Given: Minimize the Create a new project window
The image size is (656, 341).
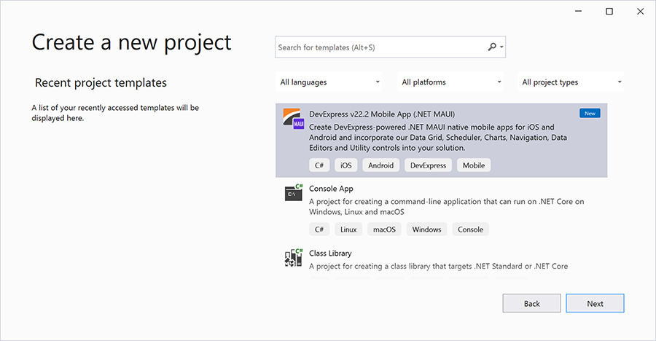Looking at the screenshot, I should (x=579, y=12).
